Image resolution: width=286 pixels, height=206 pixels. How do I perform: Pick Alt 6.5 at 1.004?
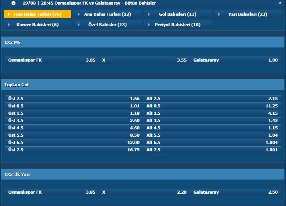212,142
